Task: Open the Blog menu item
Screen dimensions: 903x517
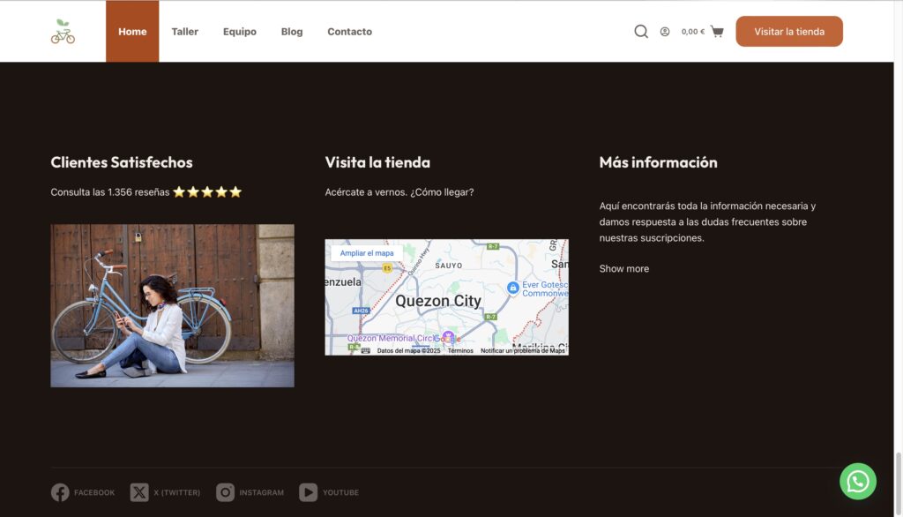Action: point(292,32)
